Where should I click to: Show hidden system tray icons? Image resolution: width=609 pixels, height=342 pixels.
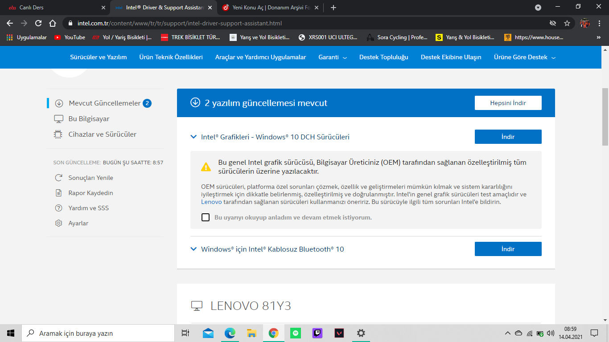(x=507, y=333)
